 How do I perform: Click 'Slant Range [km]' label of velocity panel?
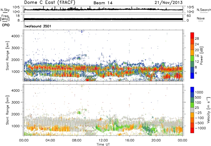click(x=7, y=110)
